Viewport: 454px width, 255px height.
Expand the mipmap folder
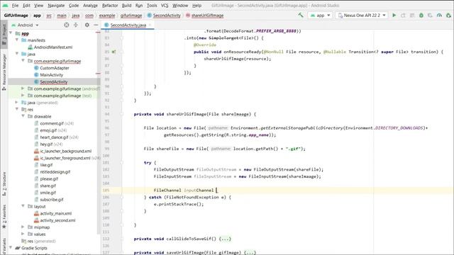click(23, 227)
